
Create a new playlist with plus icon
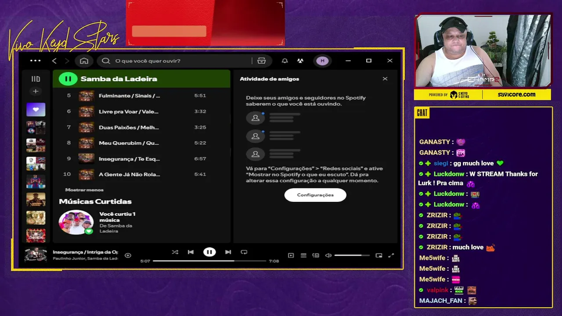[36, 91]
